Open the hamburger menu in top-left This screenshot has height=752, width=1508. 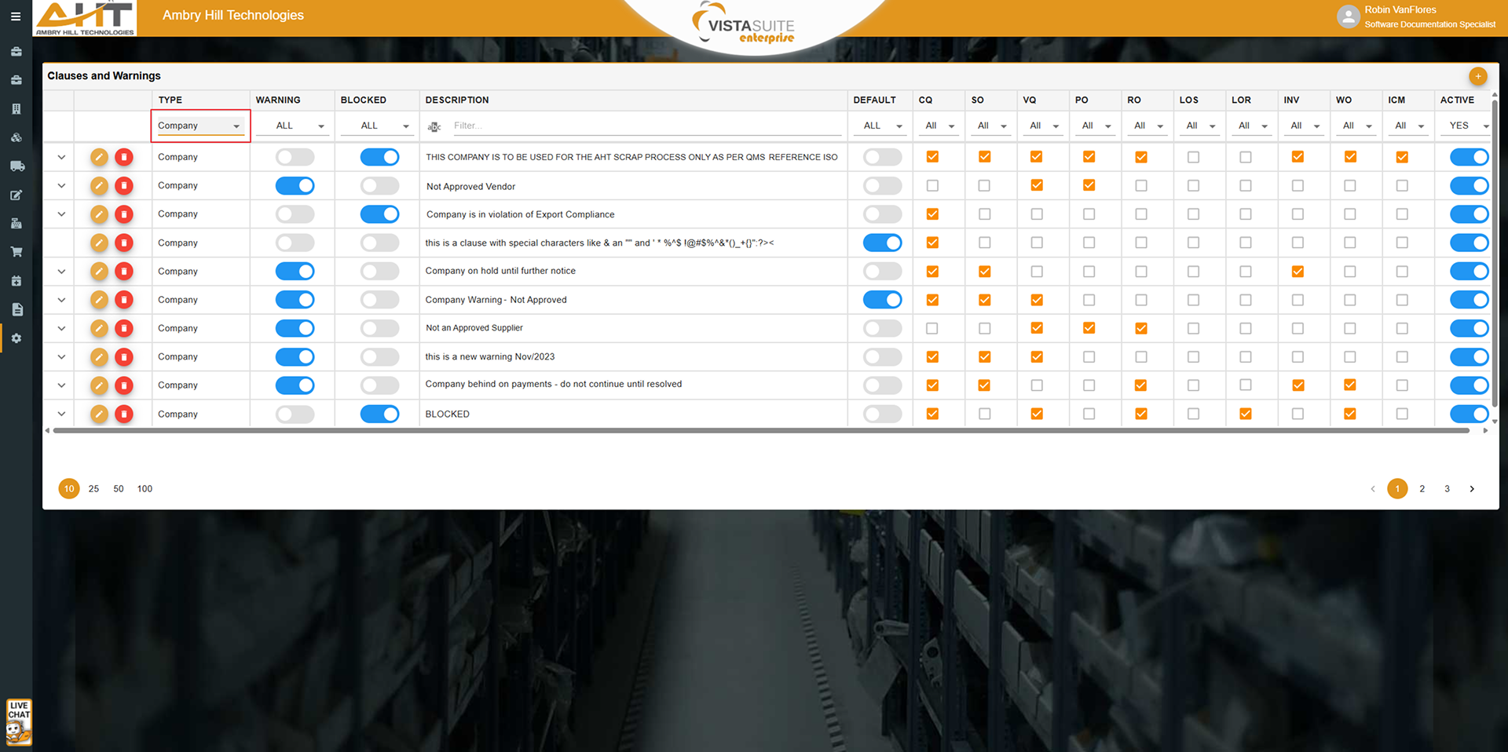(x=16, y=16)
